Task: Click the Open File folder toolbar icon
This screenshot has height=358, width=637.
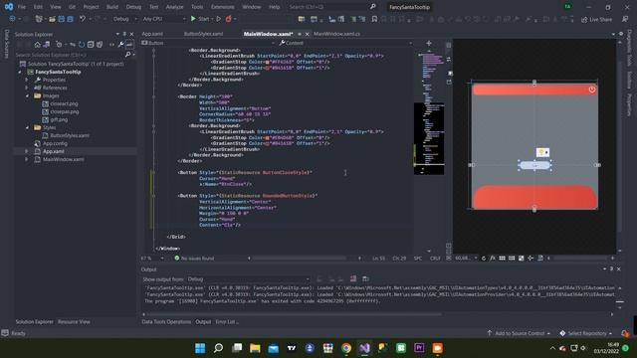Action: tap(52, 19)
